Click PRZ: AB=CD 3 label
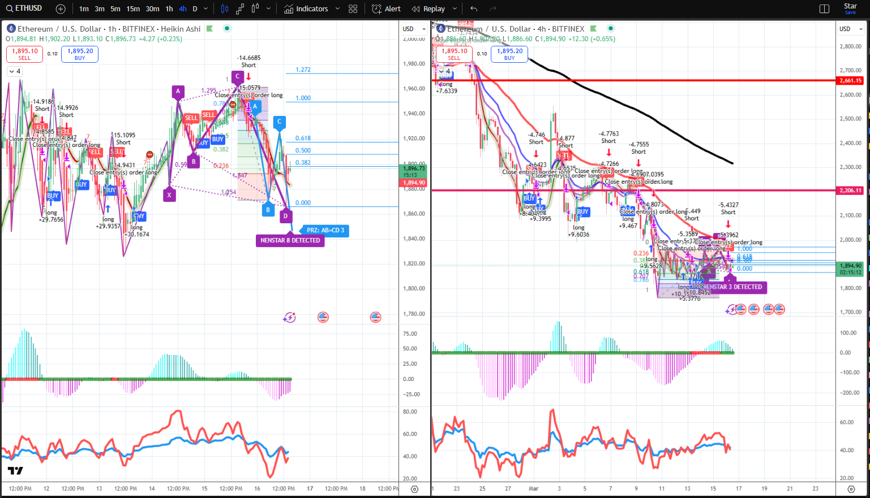The width and height of the screenshot is (870, 498). [325, 230]
